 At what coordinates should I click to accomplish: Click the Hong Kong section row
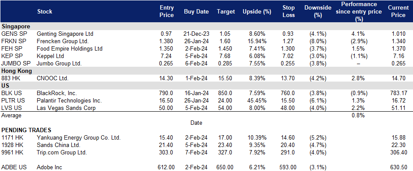tap(207, 71)
